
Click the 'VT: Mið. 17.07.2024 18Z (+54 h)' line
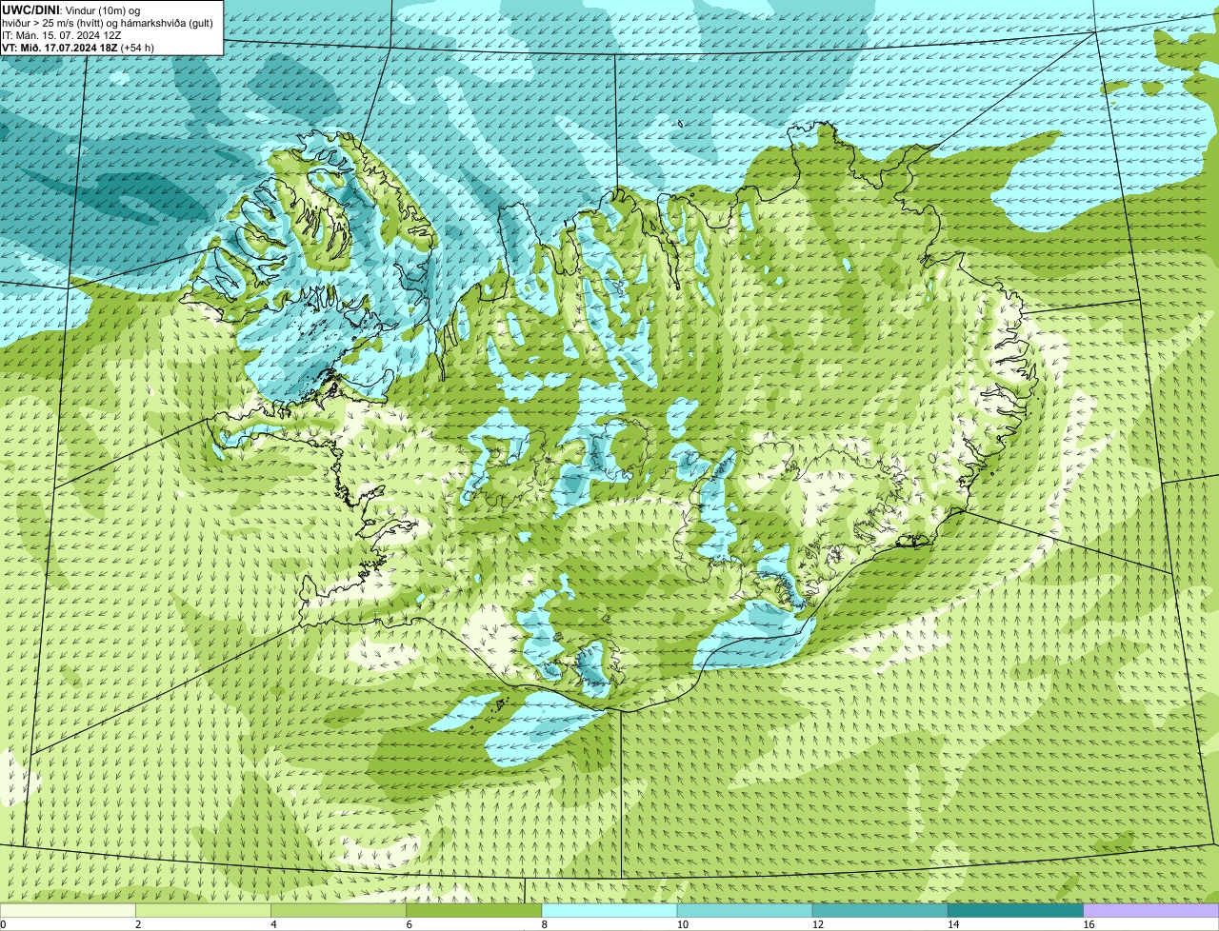78,47
